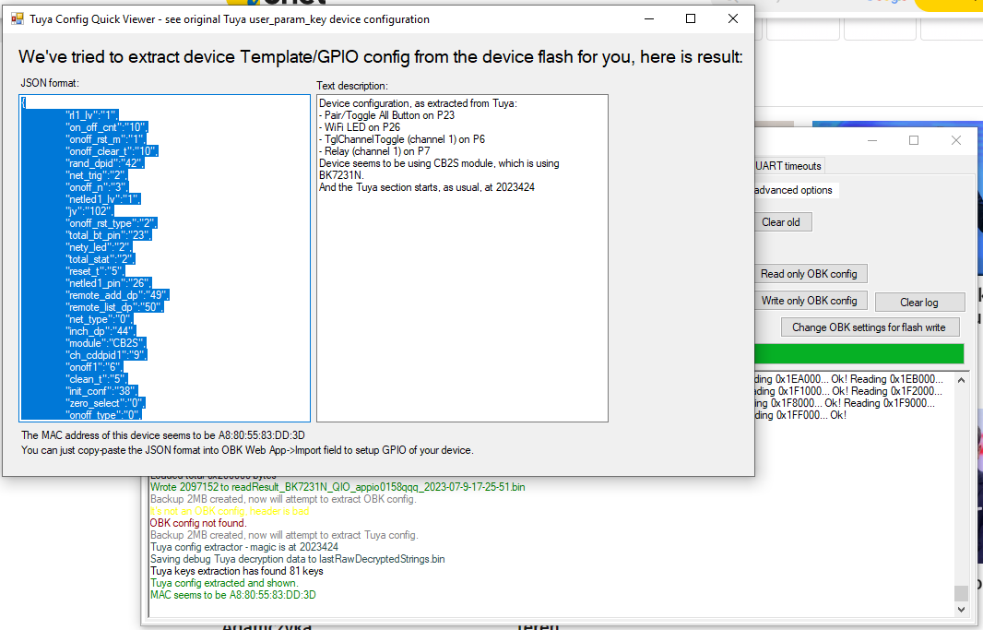Click the Tuya Config Quick Viewer app icon
Viewport: 983px width, 630px height.
pyautogui.click(x=17, y=18)
